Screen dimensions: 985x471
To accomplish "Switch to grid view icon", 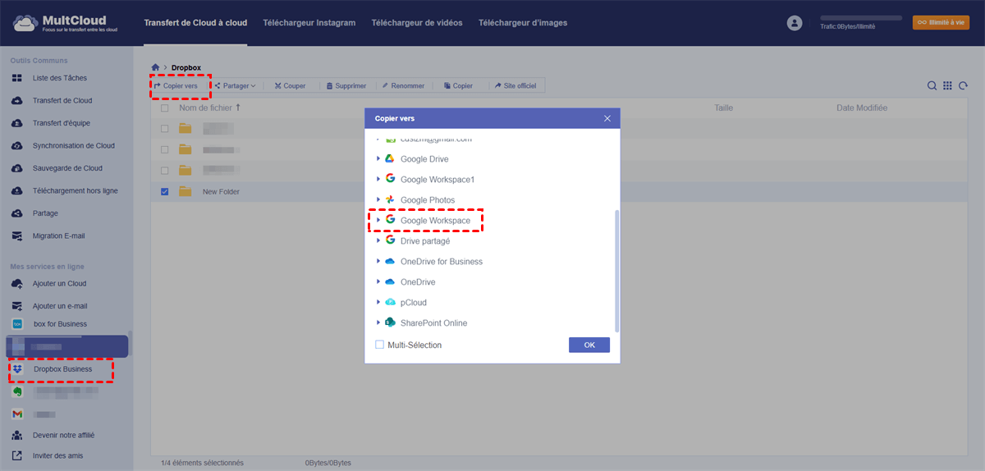I will coord(947,85).
